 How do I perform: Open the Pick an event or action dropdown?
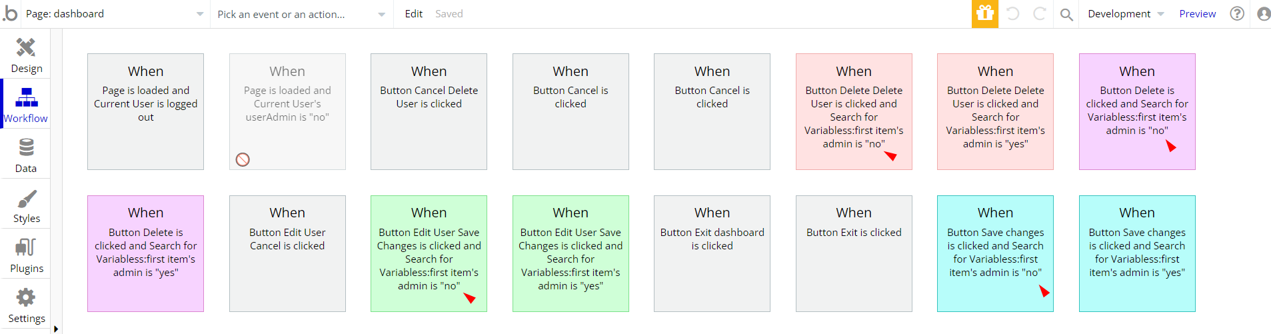click(x=301, y=14)
